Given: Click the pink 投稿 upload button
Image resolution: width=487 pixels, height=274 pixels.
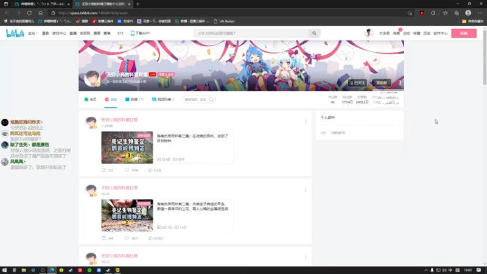Looking at the screenshot, I should coord(464,33).
